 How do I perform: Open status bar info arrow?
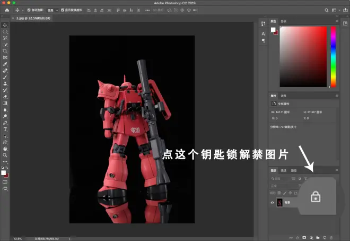[69, 239]
